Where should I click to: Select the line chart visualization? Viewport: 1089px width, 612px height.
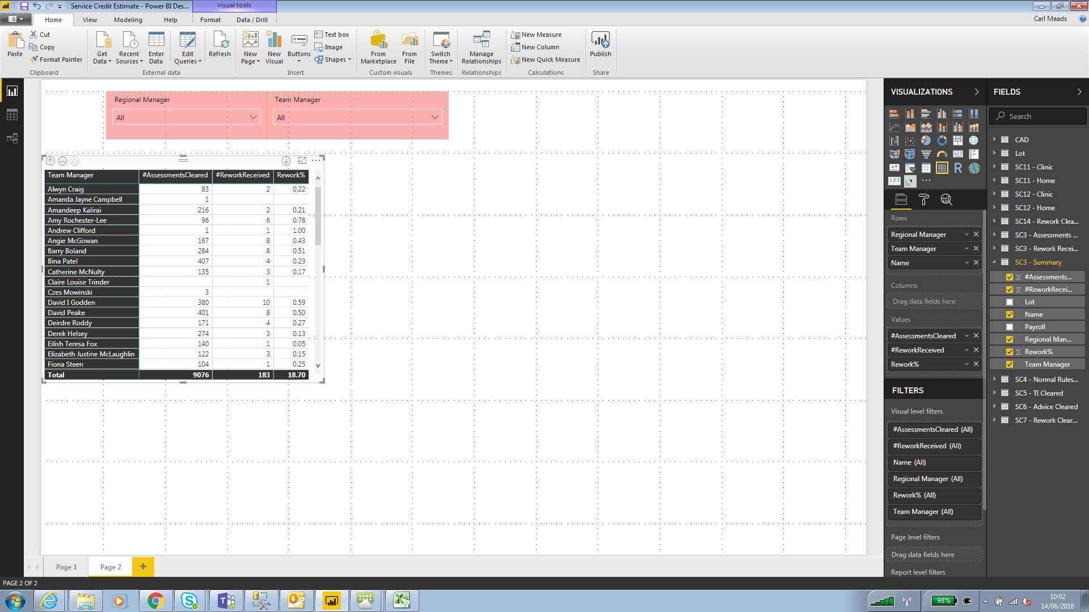(x=894, y=127)
